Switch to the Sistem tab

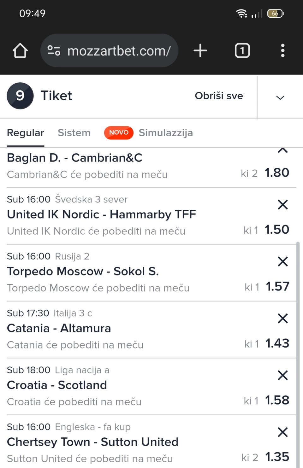(x=74, y=133)
